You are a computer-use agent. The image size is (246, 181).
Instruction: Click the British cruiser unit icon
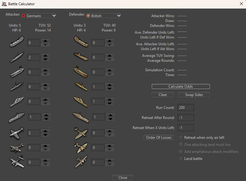click(81, 102)
